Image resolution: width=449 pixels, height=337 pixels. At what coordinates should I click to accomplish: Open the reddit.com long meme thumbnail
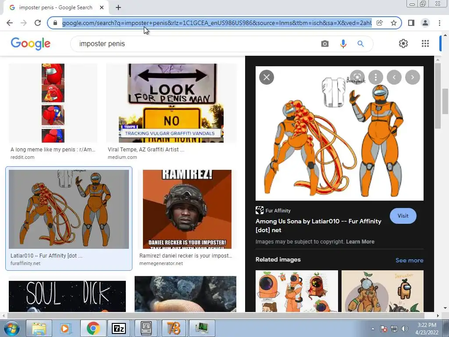tap(53, 103)
